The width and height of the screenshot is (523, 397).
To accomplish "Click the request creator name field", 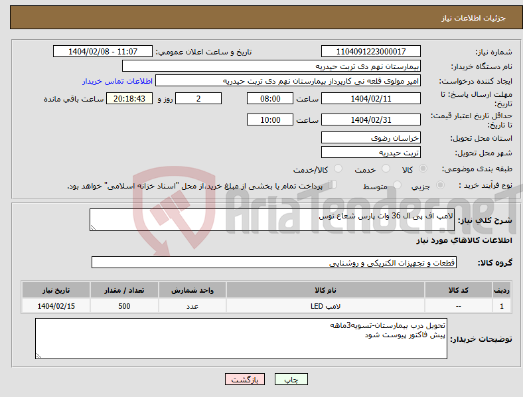I will (288, 81).
